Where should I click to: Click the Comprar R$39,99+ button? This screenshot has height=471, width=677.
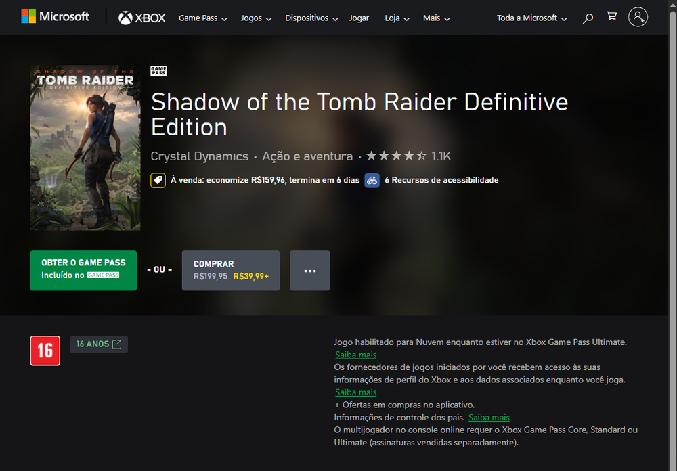(x=230, y=271)
